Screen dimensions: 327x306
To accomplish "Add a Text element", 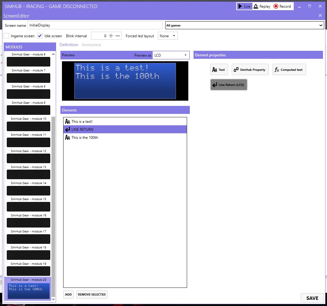I will tap(219, 70).
